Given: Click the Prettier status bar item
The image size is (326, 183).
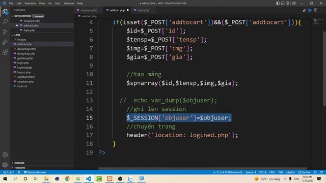Looking at the screenshot, I should (x=304, y=172).
